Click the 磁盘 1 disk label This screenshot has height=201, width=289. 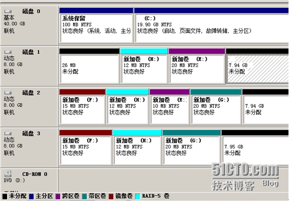point(31,52)
